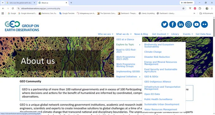Choose Public Health Surveillance topic
This screenshot has height=115, width=215.
point(158,99)
